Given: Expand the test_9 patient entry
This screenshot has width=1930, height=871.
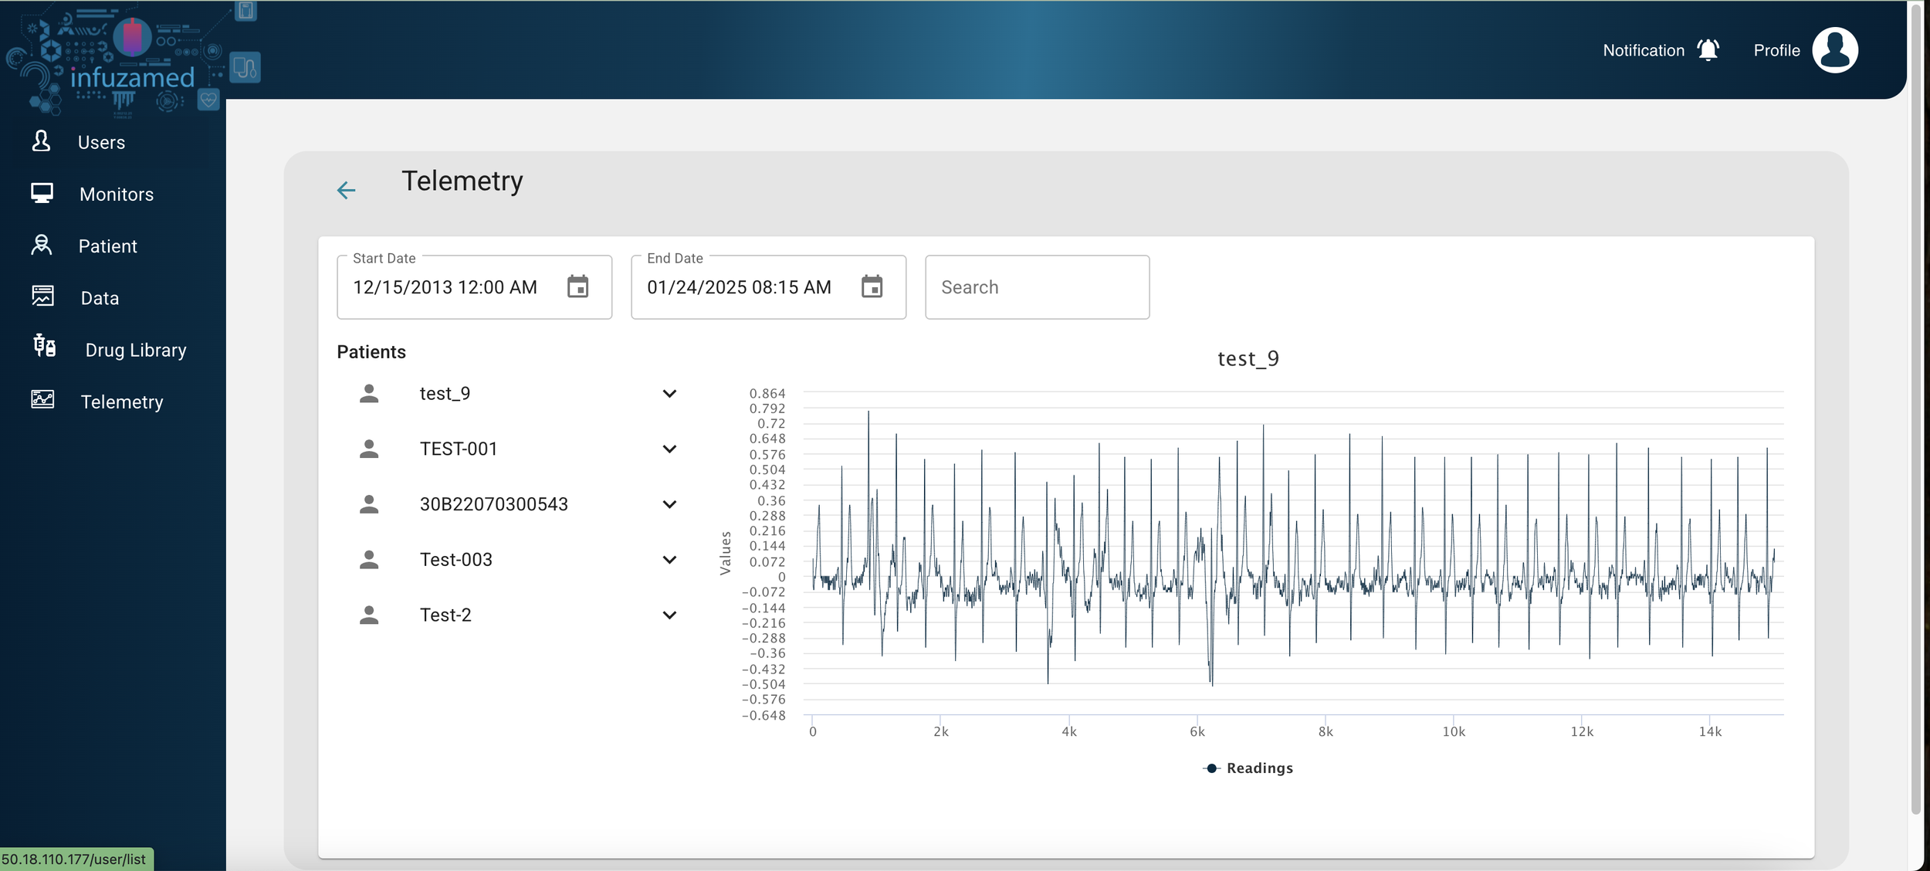Looking at the screenshot, I should tap(669, 393).
